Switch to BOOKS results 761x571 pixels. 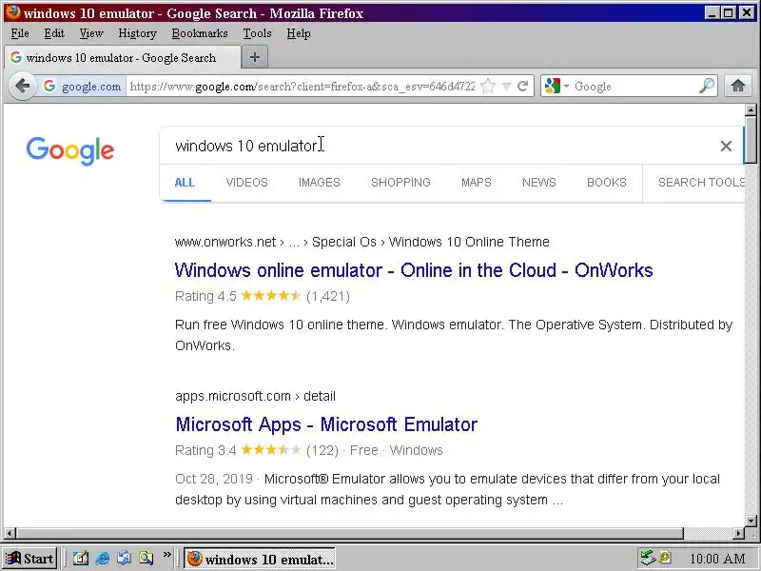point(607,183)
